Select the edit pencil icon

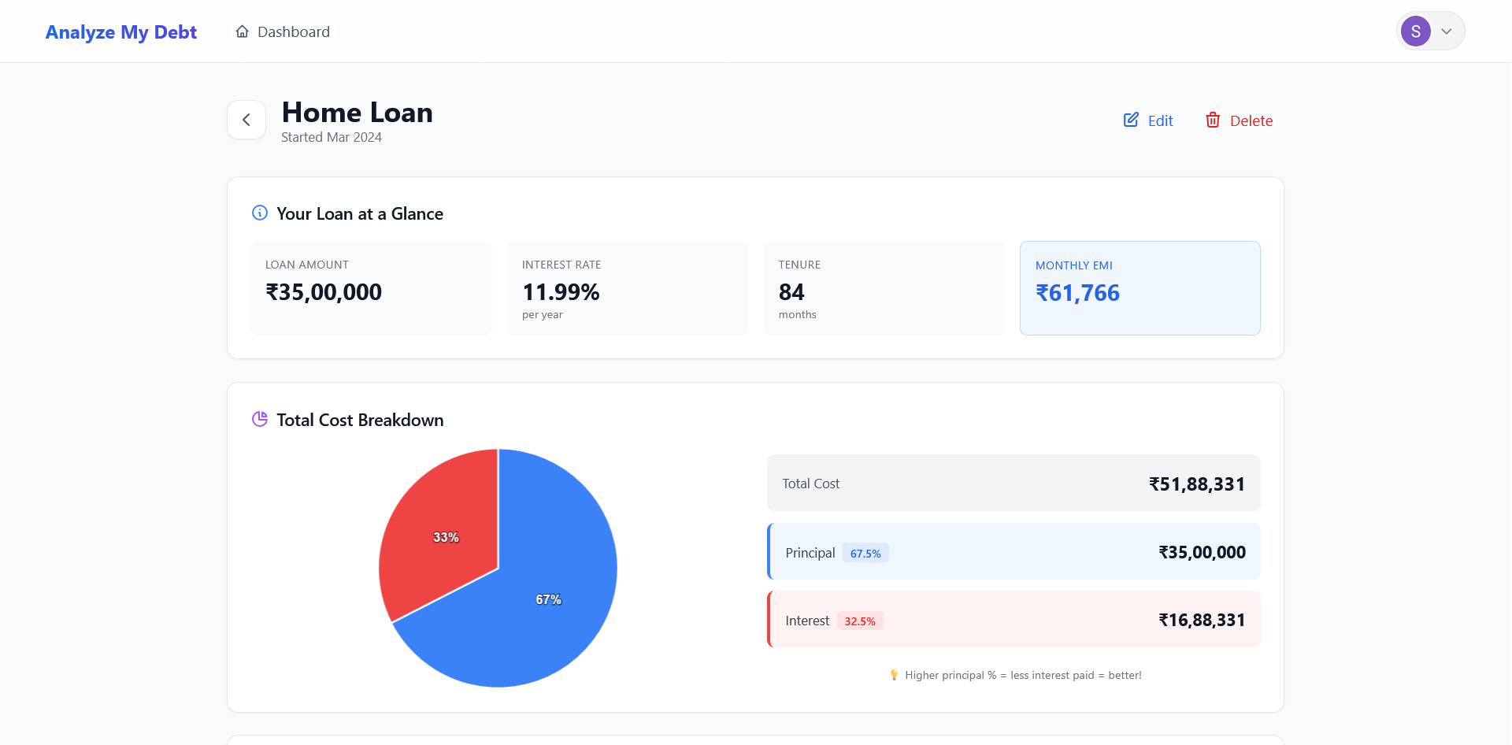(1130, 119)
